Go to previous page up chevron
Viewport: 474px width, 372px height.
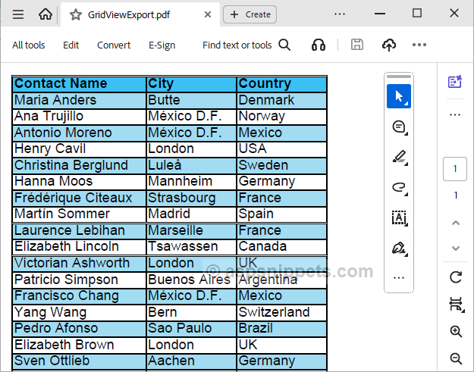pos(456,224)
